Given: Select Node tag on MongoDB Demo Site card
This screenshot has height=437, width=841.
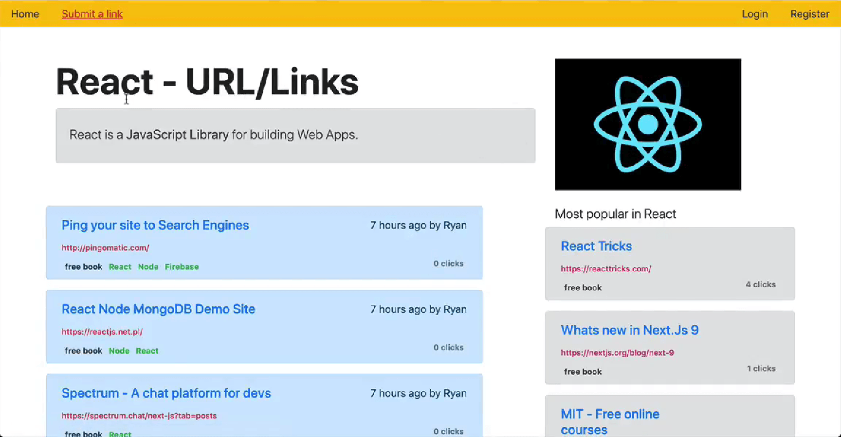Looking at the screenshot, I should pos(119,351).
